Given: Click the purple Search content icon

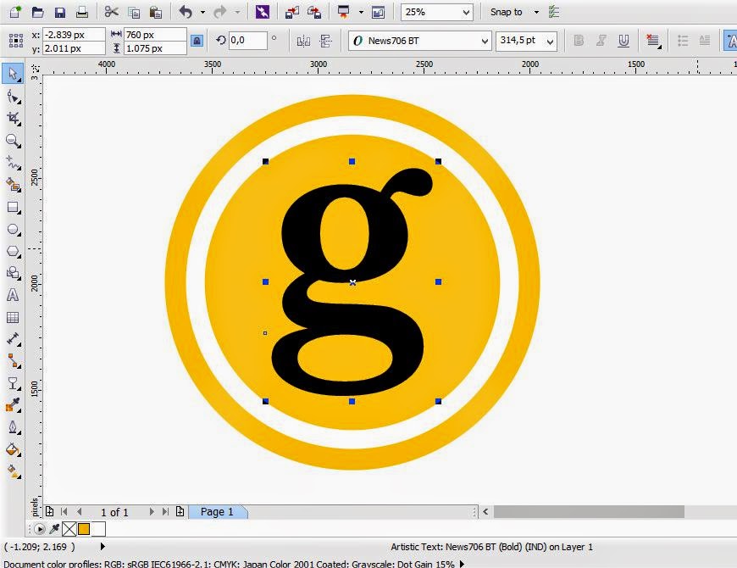Looking at the screenshot, I should tap(263, 12).
